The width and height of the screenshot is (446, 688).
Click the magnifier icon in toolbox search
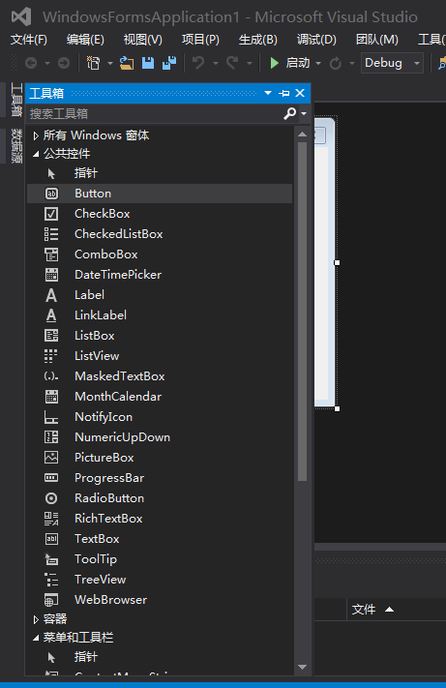(289, 113)
